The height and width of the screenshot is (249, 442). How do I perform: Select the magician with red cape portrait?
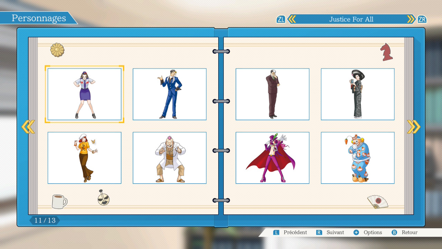click(272, 158)
